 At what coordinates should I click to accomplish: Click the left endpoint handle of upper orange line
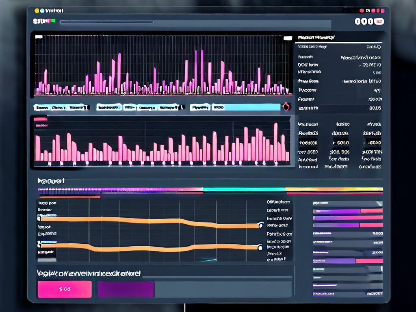pos(39,219)
